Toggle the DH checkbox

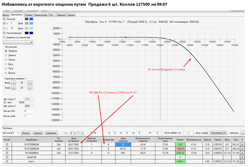pyautogui.click(x=62, y=133)
